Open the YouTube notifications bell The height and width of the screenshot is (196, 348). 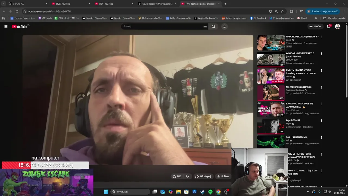pos(328,26)
